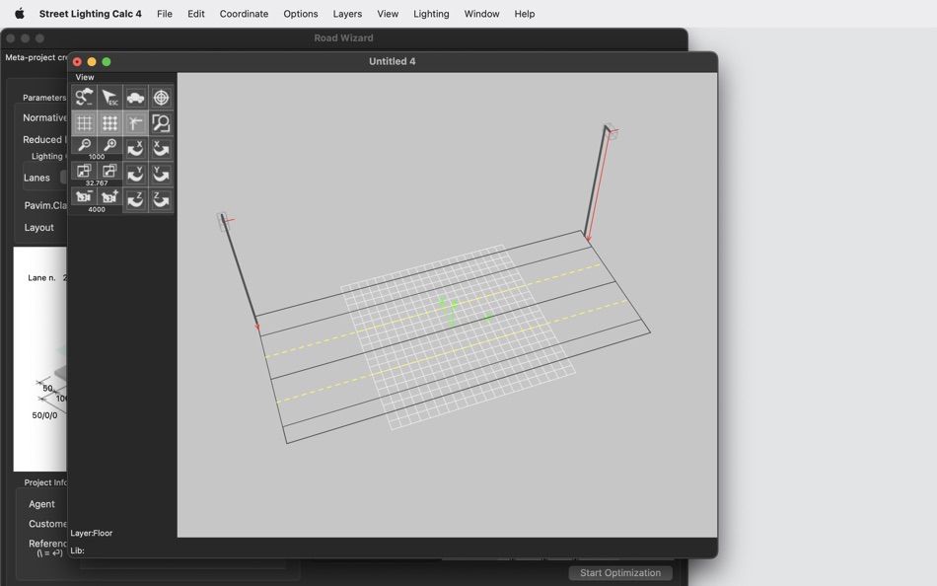
Task: Zoom in with the plus magnifier
Action: [x=109, y=145]
